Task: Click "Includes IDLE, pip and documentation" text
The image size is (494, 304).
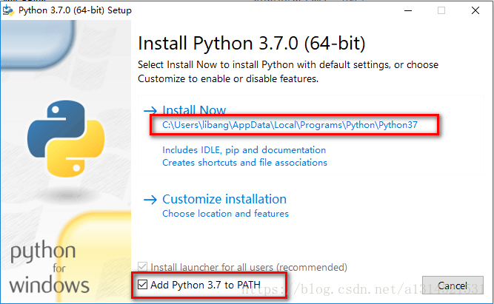Action: tap(244, 150)
